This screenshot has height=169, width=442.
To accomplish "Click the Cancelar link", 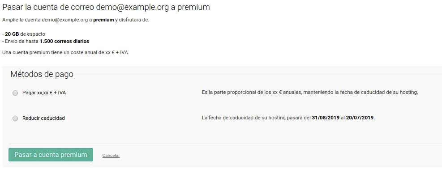I will [111, 156].
